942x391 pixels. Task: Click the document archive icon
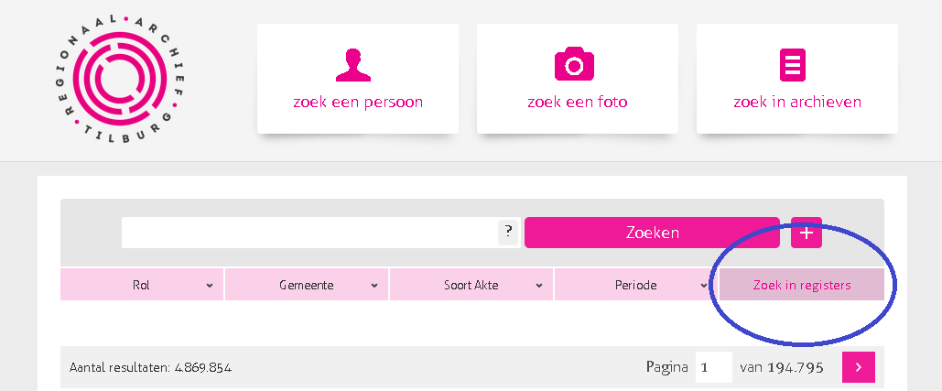tap(793, 65)
